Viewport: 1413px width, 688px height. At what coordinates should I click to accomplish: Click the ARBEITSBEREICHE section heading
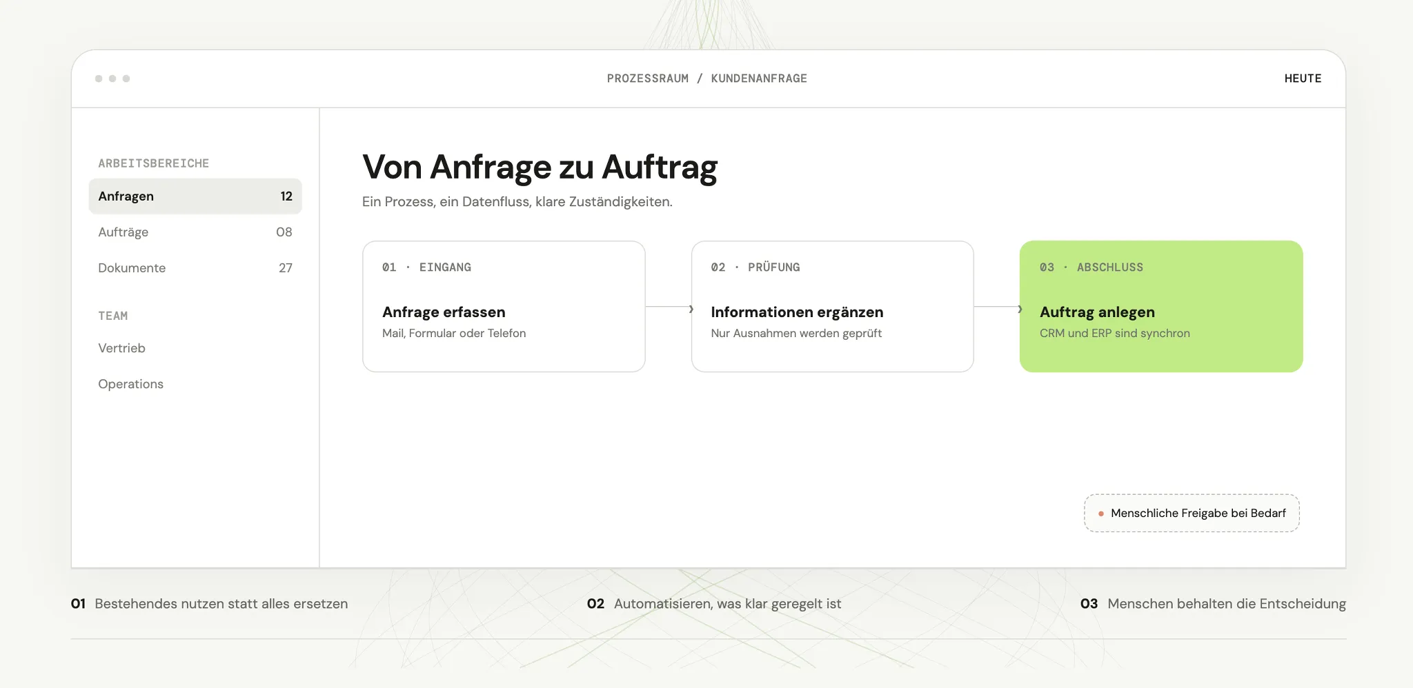(153, 163)
